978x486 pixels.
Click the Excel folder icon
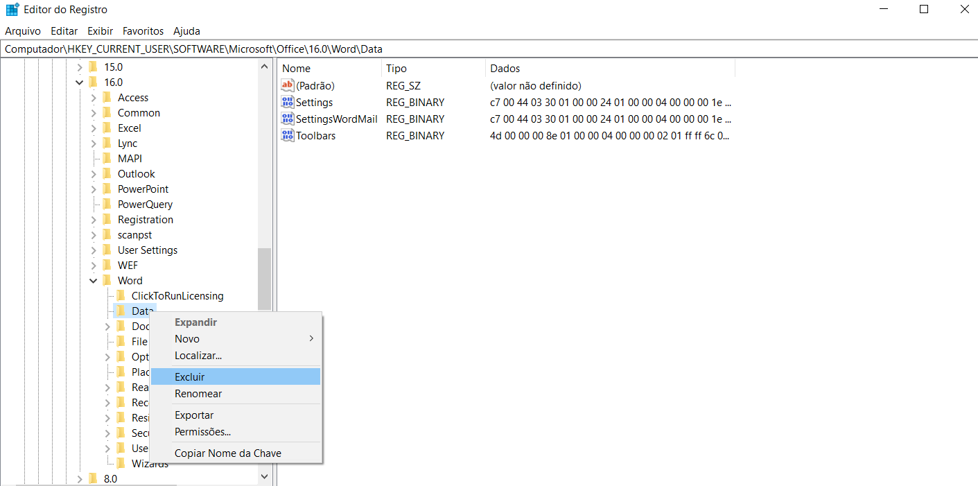tap(107, 128)
